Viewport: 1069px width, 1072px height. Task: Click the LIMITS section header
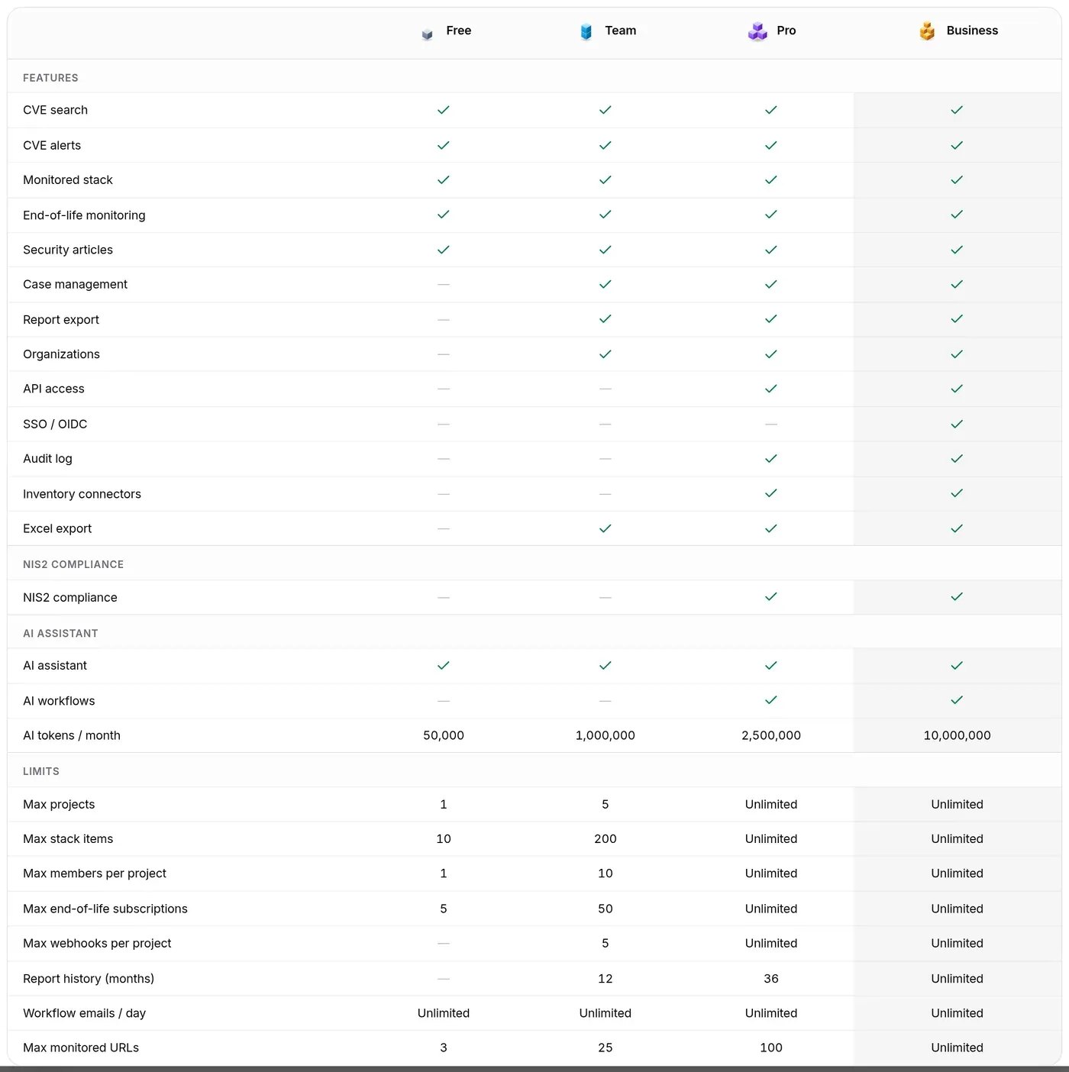click(x=41, y=772)
